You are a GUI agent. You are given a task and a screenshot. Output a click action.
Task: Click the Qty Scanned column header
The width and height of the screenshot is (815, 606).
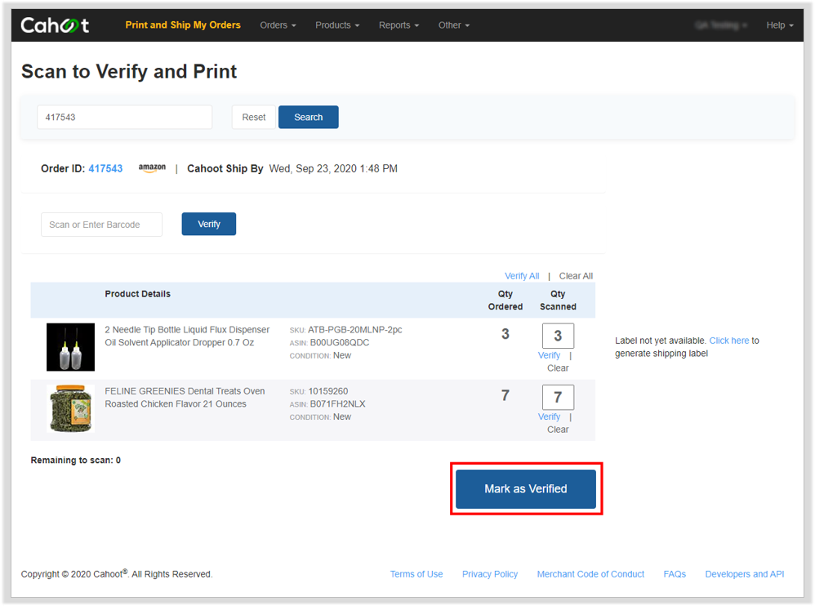pos(558,300)
